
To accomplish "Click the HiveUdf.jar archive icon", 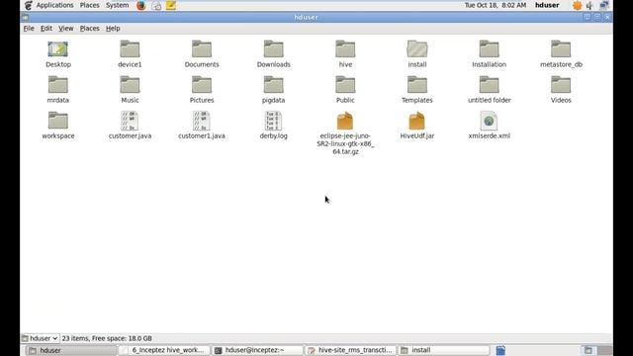I will pos(417,121).
